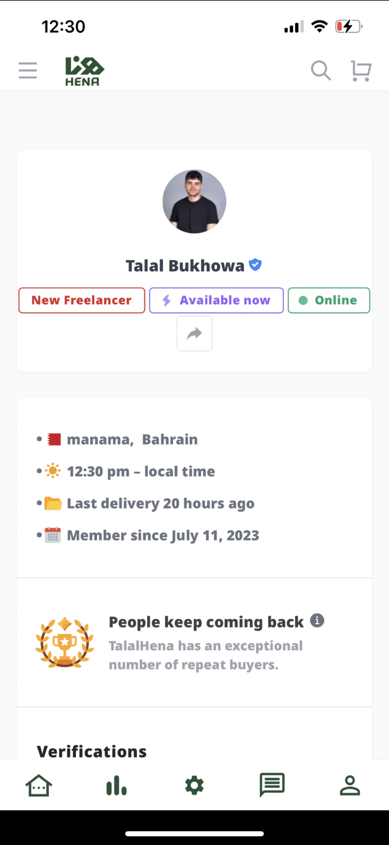Open the hamburger menu
This screenshot has height=845, width=389.
click(28, 70)
